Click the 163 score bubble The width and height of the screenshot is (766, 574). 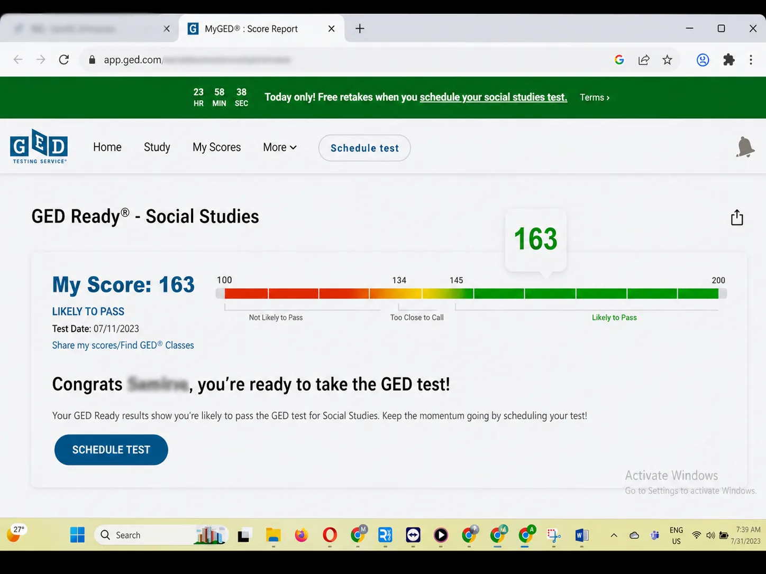point(536,239)
